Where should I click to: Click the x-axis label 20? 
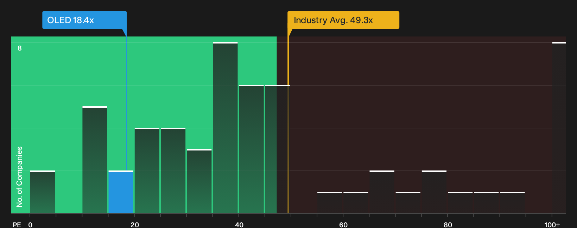coord(135,224)
